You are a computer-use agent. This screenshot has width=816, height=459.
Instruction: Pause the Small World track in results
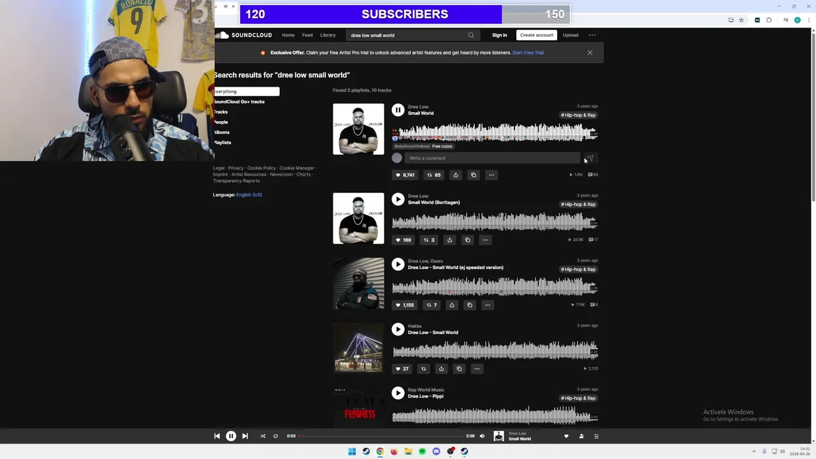coord(398,110)
